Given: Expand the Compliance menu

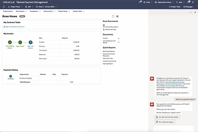Looking at the screenshot, I should [35, 11].
